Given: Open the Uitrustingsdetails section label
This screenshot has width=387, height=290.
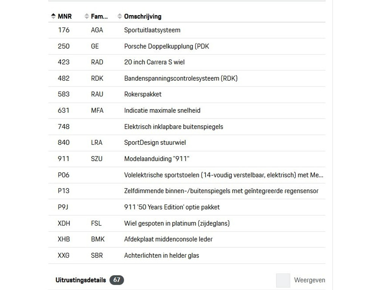Looking at the screenshot, I should 80,280.
